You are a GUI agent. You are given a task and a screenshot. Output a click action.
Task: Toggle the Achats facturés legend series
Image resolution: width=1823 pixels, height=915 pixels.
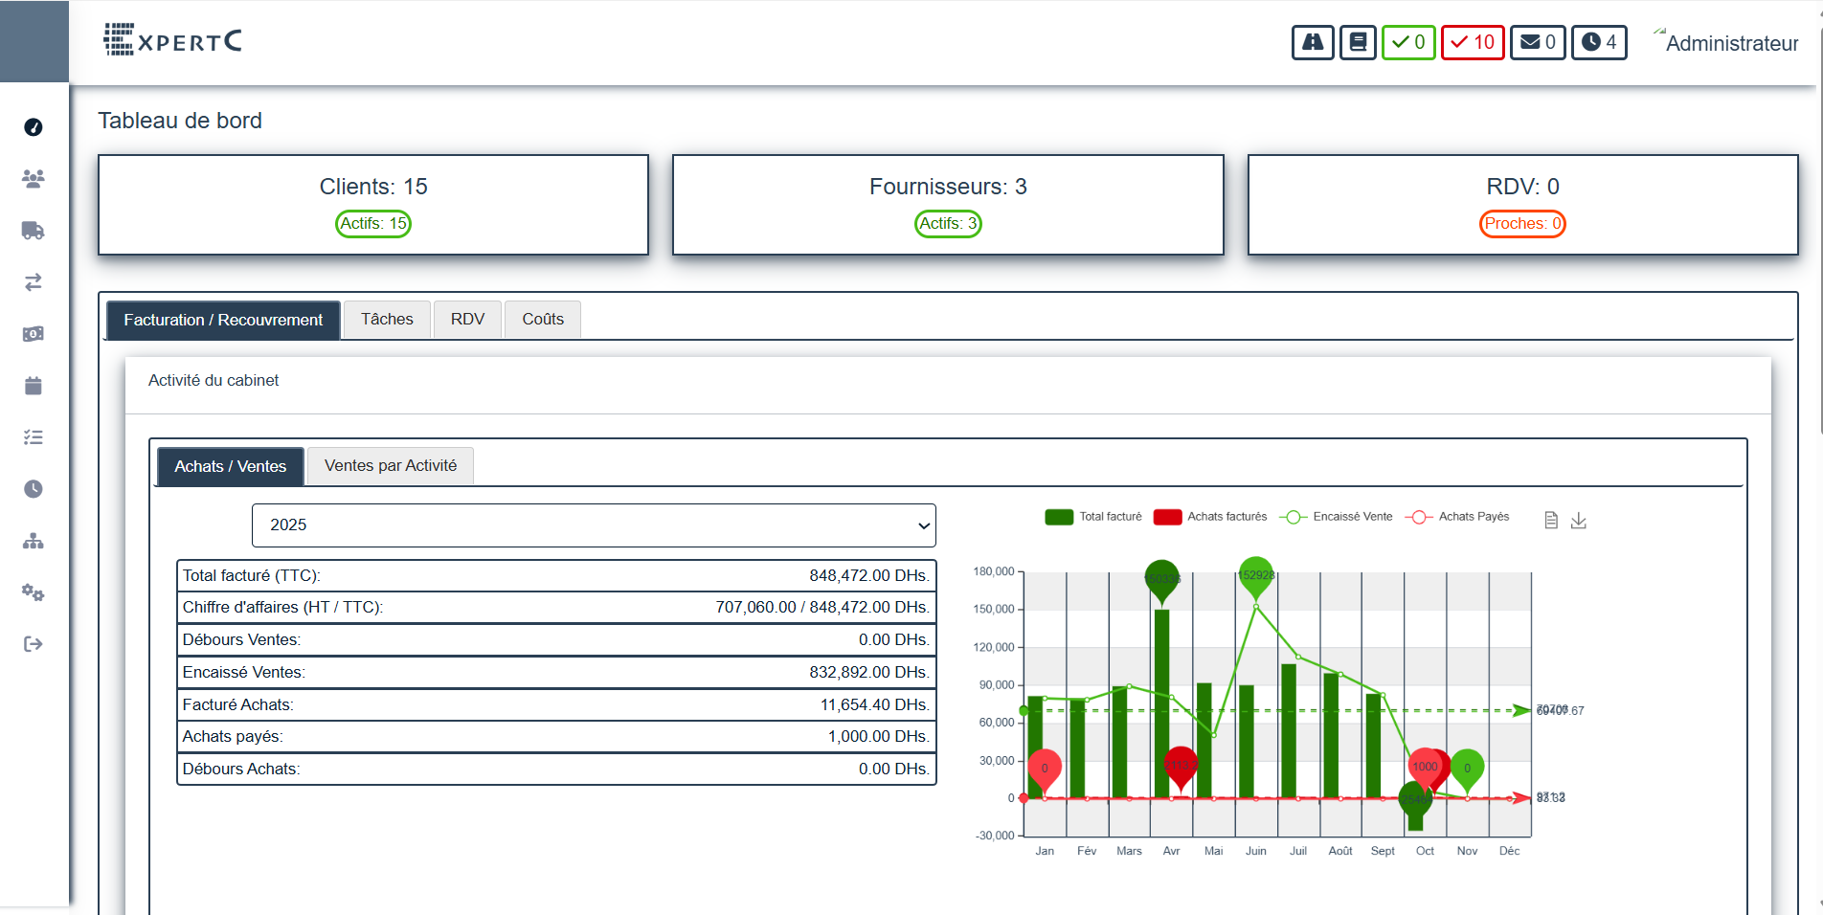point(1210,517)
